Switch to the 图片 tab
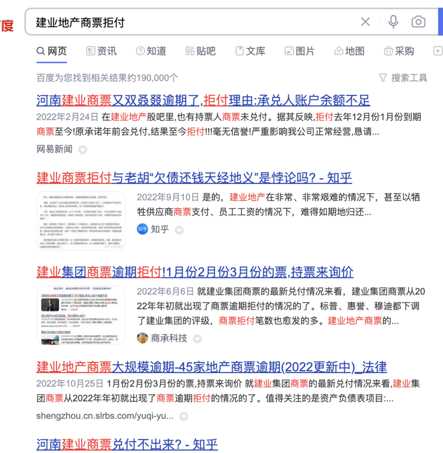 (x=300, y=51)
